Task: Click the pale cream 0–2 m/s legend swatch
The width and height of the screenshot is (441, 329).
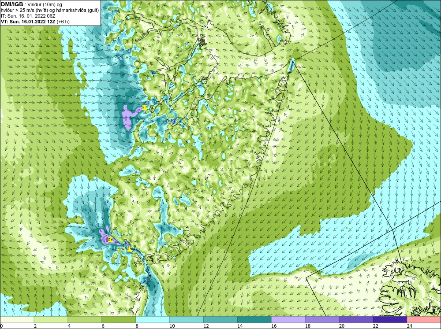Action: (x=17, y=320)
